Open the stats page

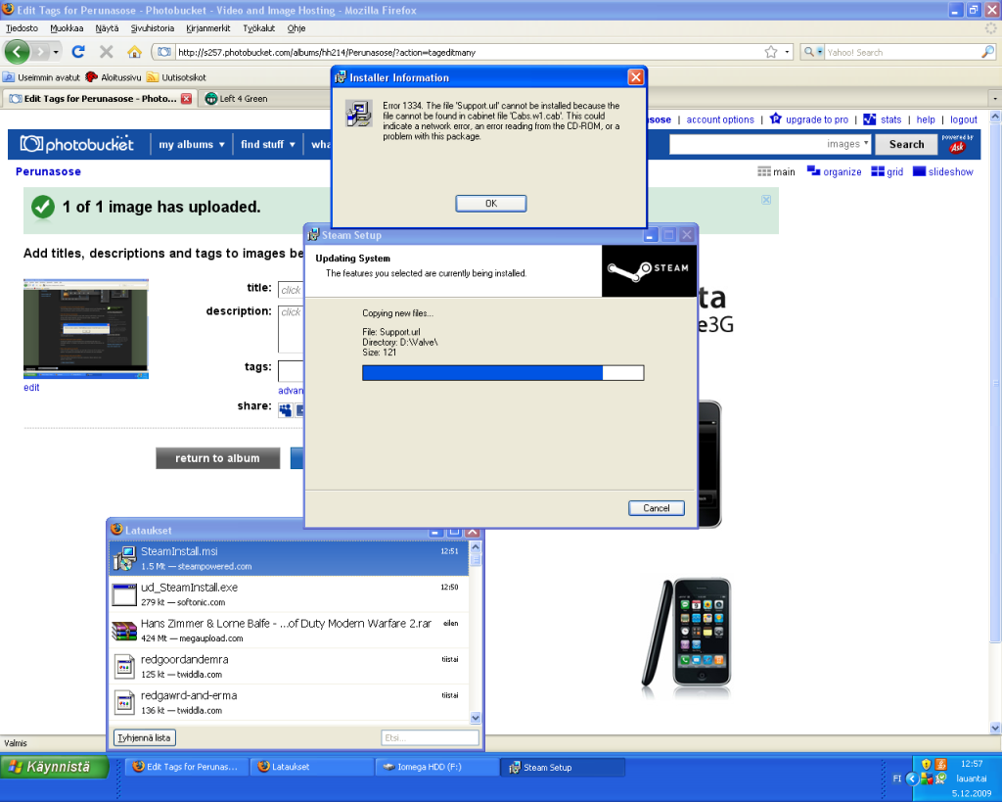coord(883,119)
